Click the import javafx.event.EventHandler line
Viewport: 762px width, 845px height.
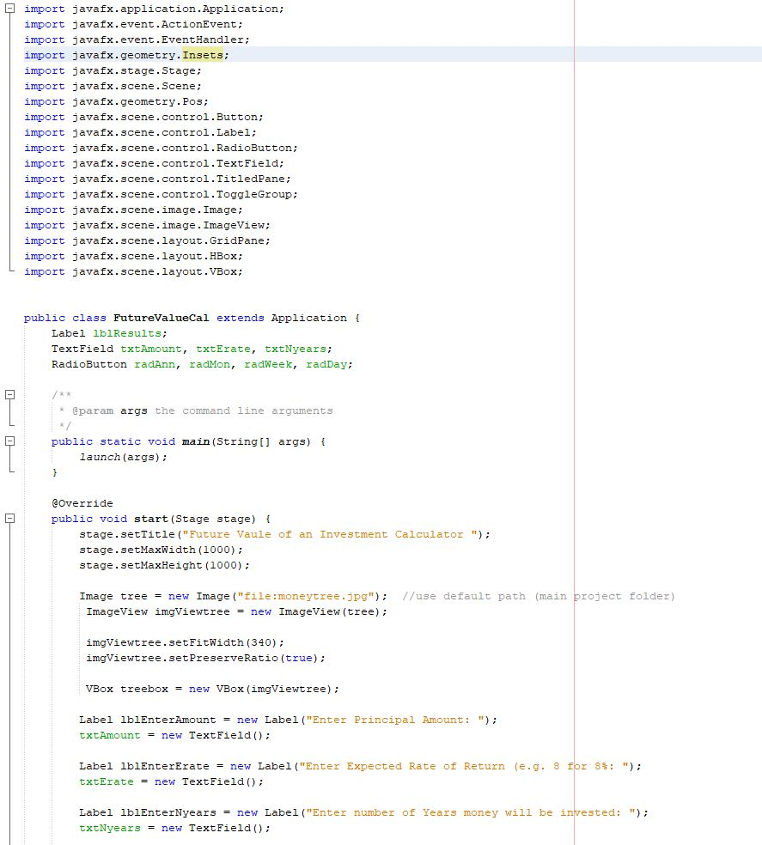(x=137, y=40)
